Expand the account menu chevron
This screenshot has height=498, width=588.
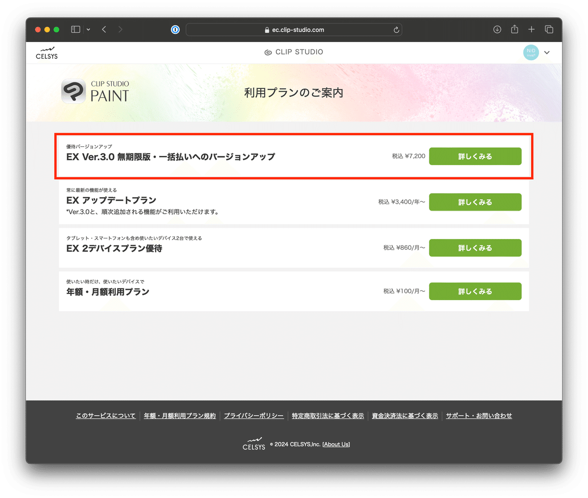547,52
